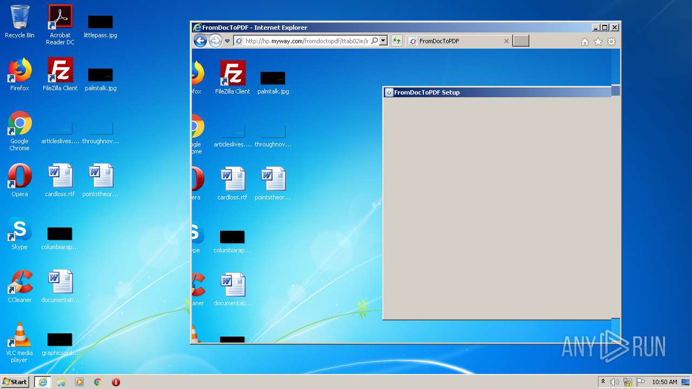Screen dimensions: 692x389
Task: Select the articleslives file on desktop
Action: [60, 133]
